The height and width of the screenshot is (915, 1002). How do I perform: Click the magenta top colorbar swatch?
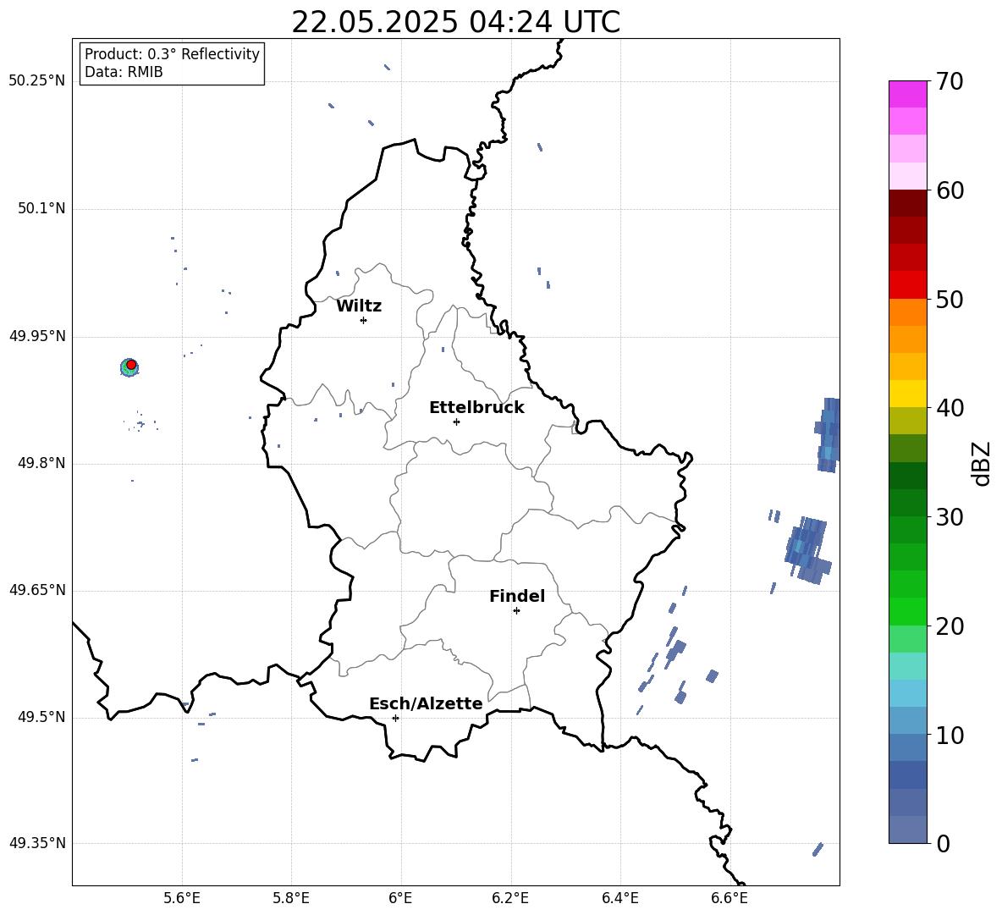pyautogui.click(x=907, y=94)
